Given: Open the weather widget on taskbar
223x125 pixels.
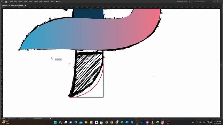Looking at the screenshot, I should click(x=6, y=122).
